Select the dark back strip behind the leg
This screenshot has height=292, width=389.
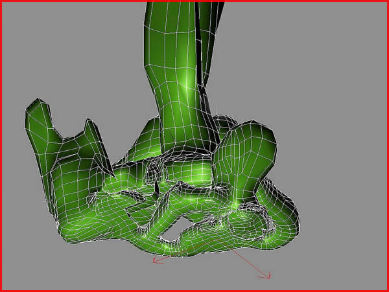pos(213,39)
